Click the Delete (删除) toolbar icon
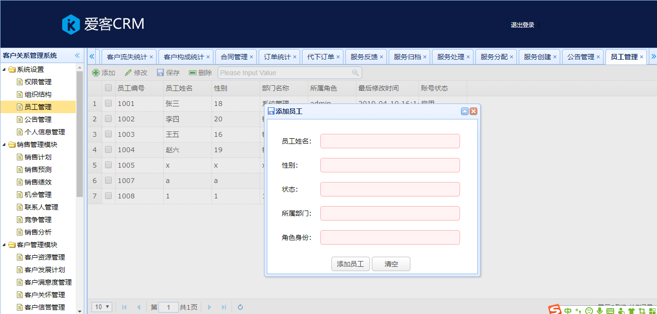 coord(193,73)
